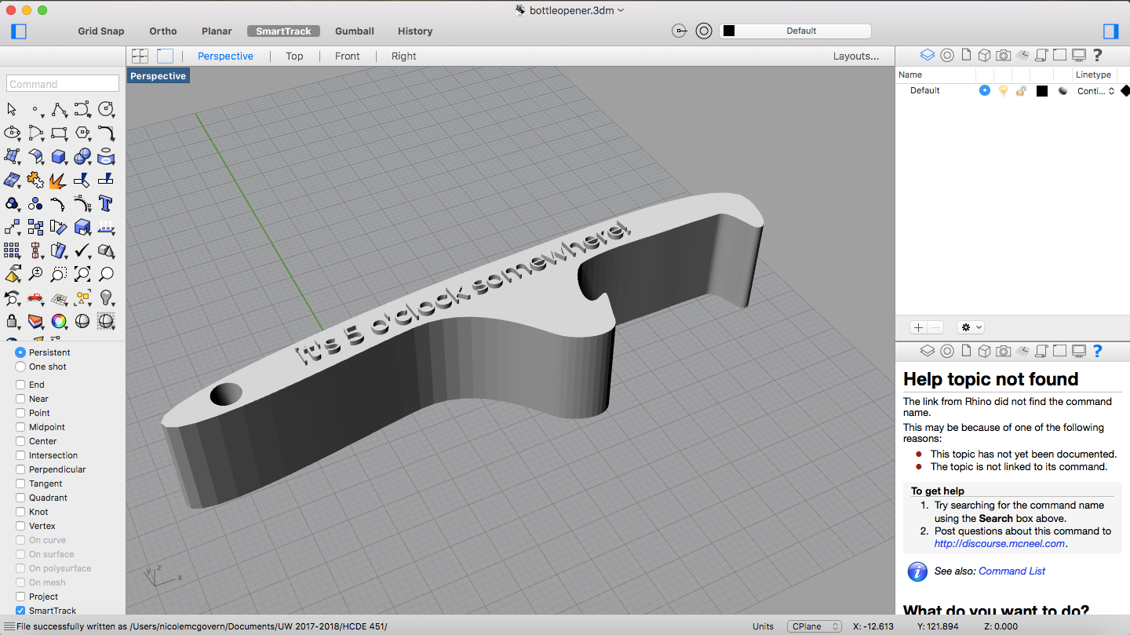Click the lightbulb Hide objects tool

(106, 297)
